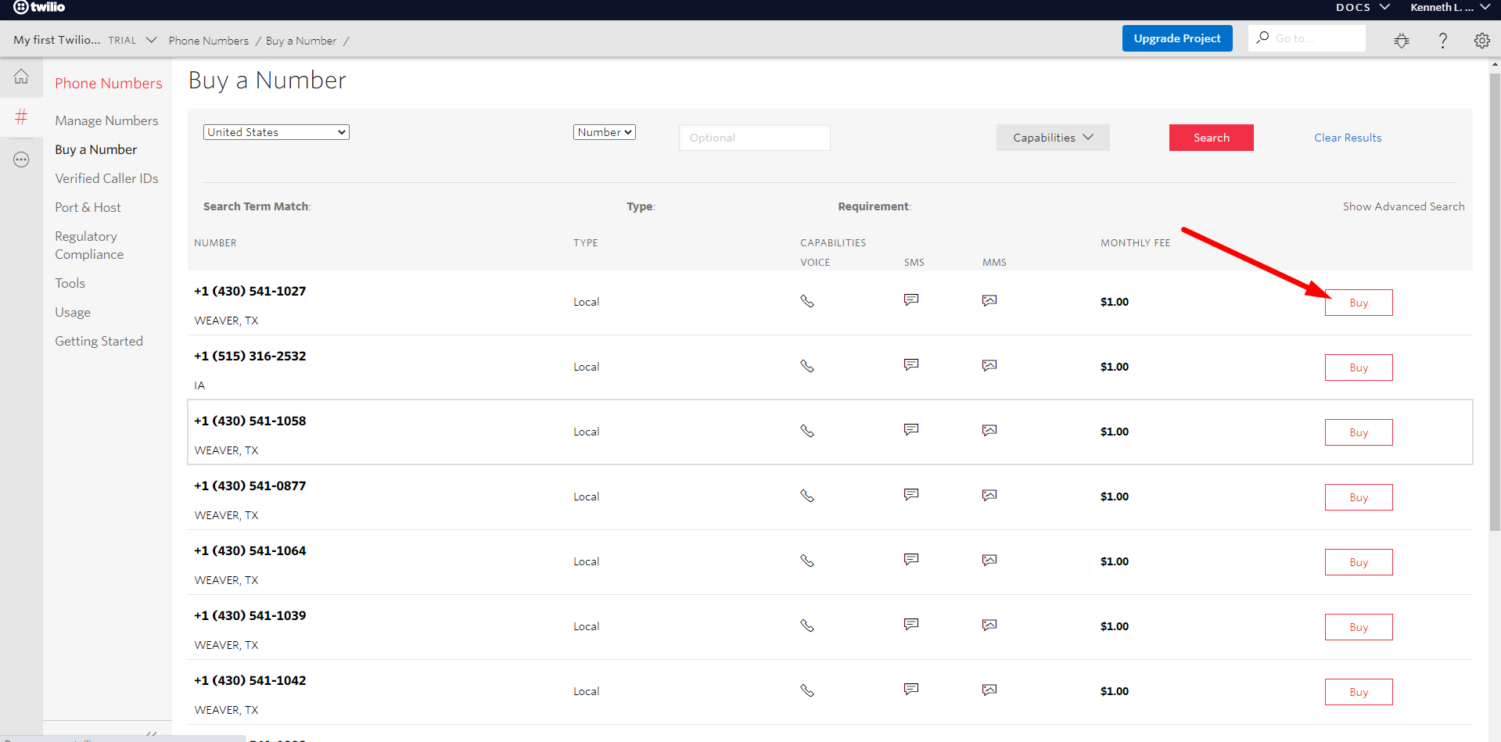
Task: Click voice icon for +1 (515) 316-2532
Action: (807, 366)
